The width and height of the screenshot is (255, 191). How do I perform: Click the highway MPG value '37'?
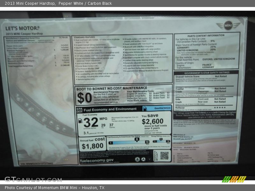tap(111, 125)
